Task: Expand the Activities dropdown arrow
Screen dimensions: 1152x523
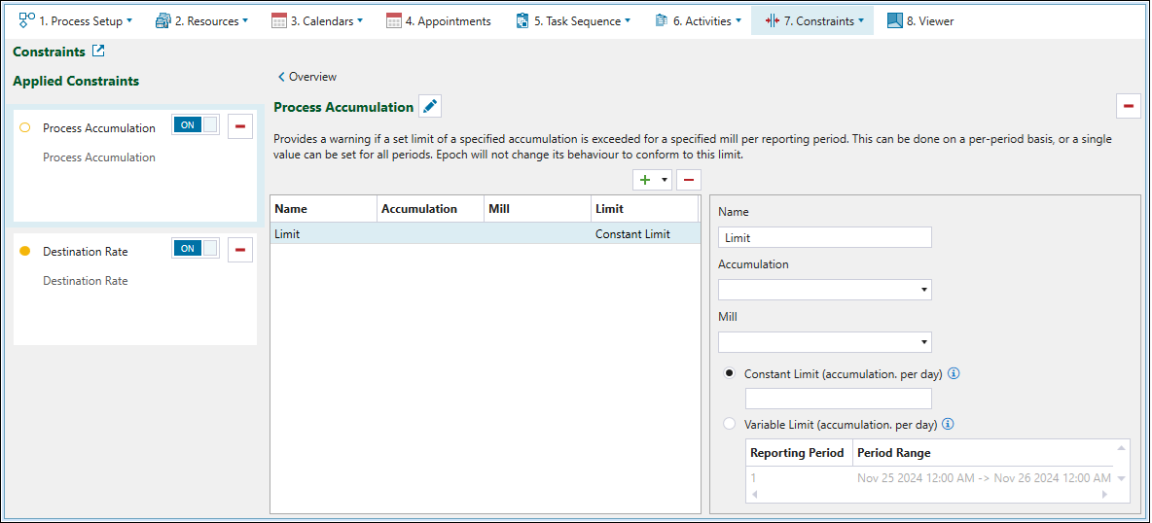Action: (738, 21)
